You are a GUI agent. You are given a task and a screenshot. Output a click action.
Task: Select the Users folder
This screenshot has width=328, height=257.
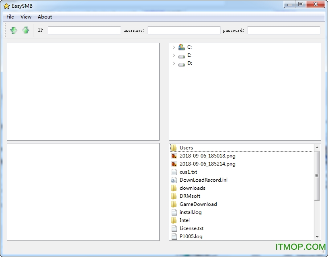pyautogui.click(x=186, y=148)
